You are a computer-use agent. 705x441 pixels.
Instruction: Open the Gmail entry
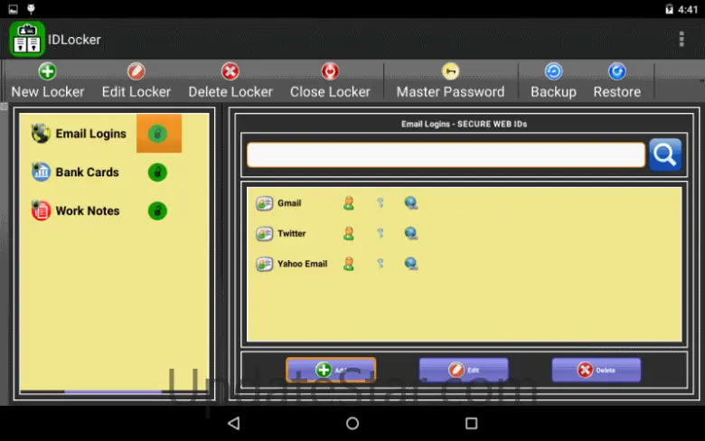(x=289, y=203)
